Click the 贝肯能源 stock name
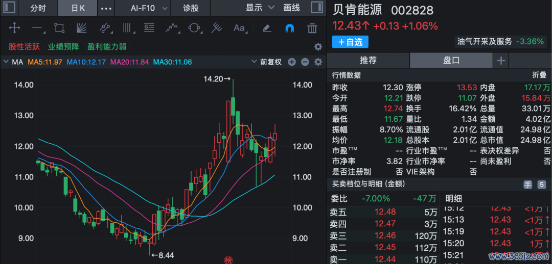The height and width of the screenshot is (264, 552). 357,10
